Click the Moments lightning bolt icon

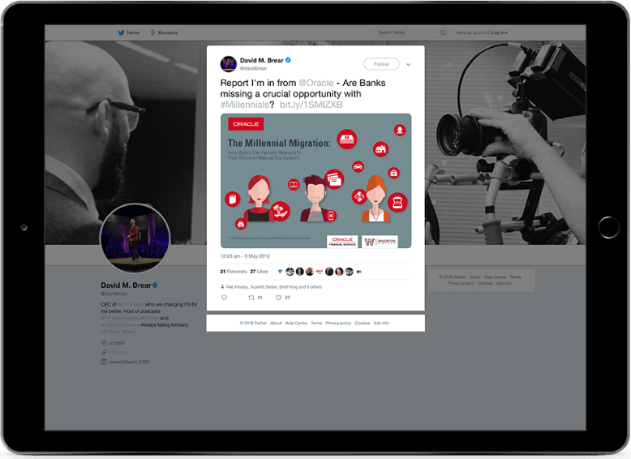coord(153,32)
